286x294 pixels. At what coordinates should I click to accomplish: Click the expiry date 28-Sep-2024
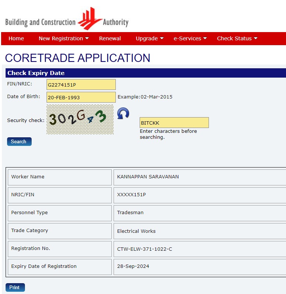pos(133,266)
